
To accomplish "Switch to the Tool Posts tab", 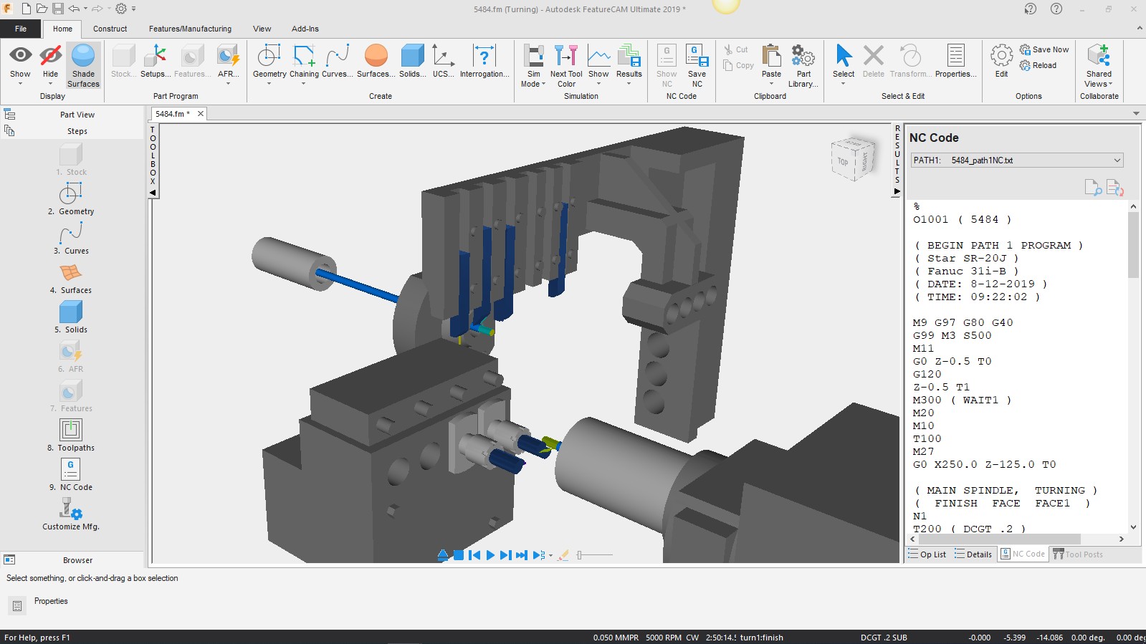I will [1078, 554].
